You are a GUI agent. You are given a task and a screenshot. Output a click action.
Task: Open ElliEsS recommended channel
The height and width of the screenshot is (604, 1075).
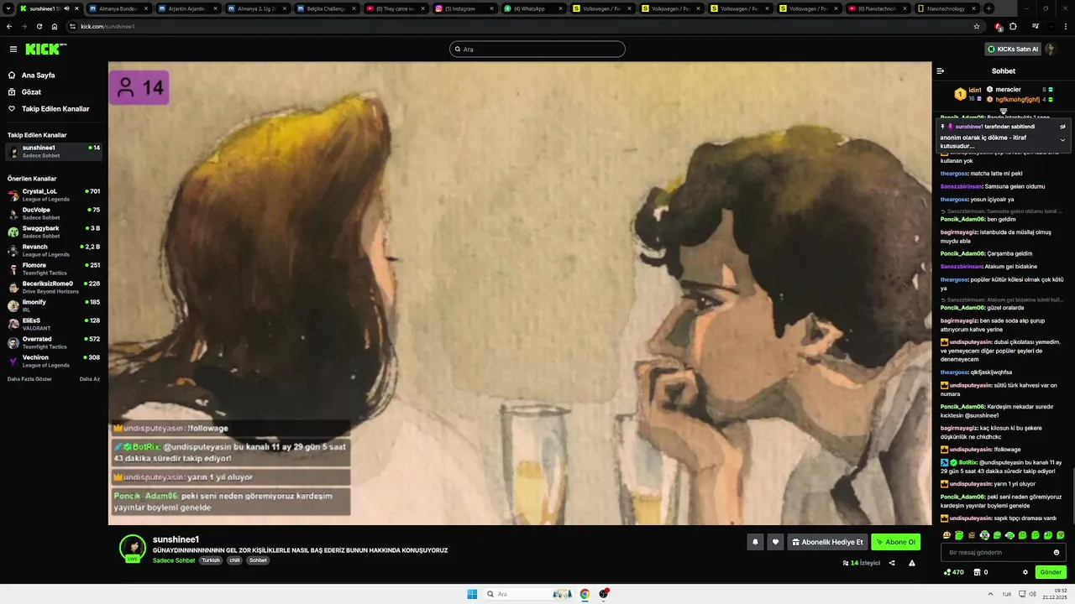pyautogui.click(x=54, y=324)
